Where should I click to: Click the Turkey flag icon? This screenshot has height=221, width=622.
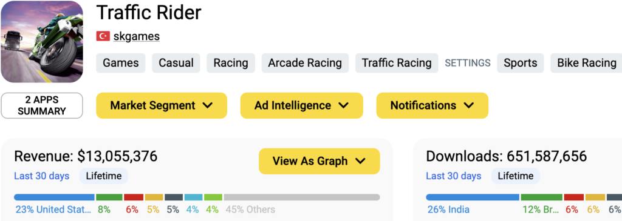(x=103, y=36)
